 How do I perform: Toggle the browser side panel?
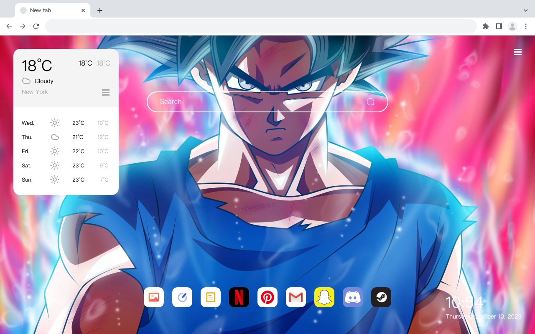499,26
